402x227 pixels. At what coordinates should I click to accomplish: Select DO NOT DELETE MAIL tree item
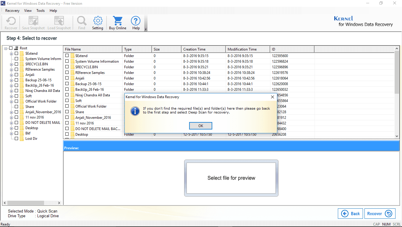[43, 123]
